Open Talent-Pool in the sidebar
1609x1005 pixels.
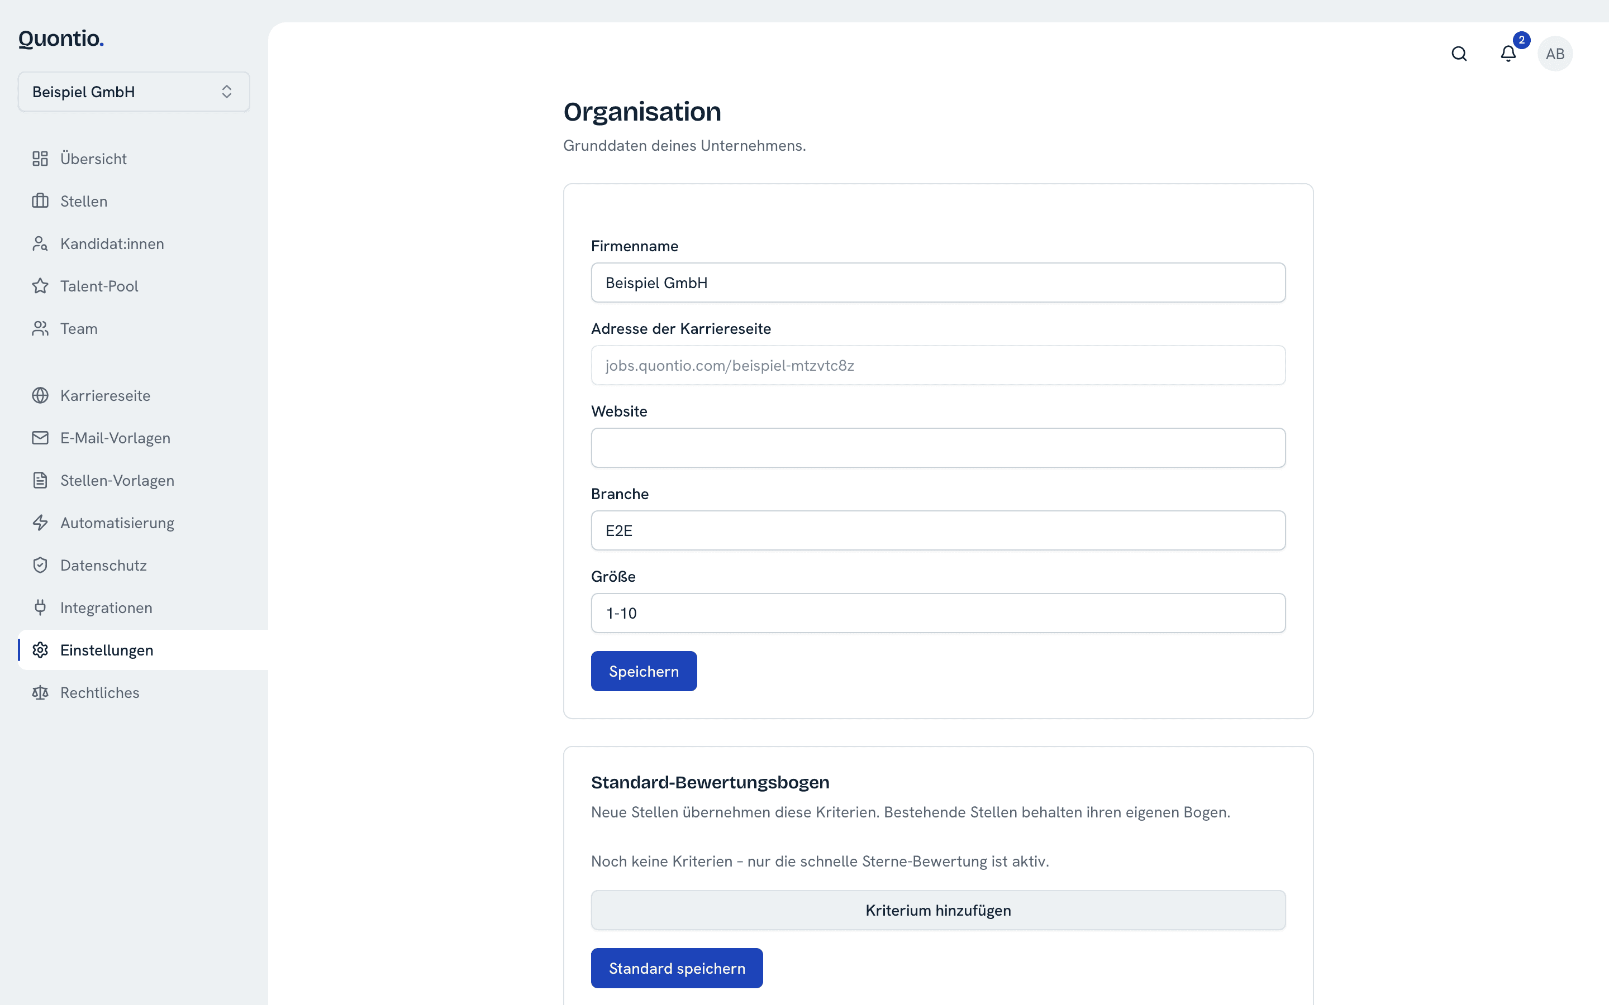tap(143, 286)
